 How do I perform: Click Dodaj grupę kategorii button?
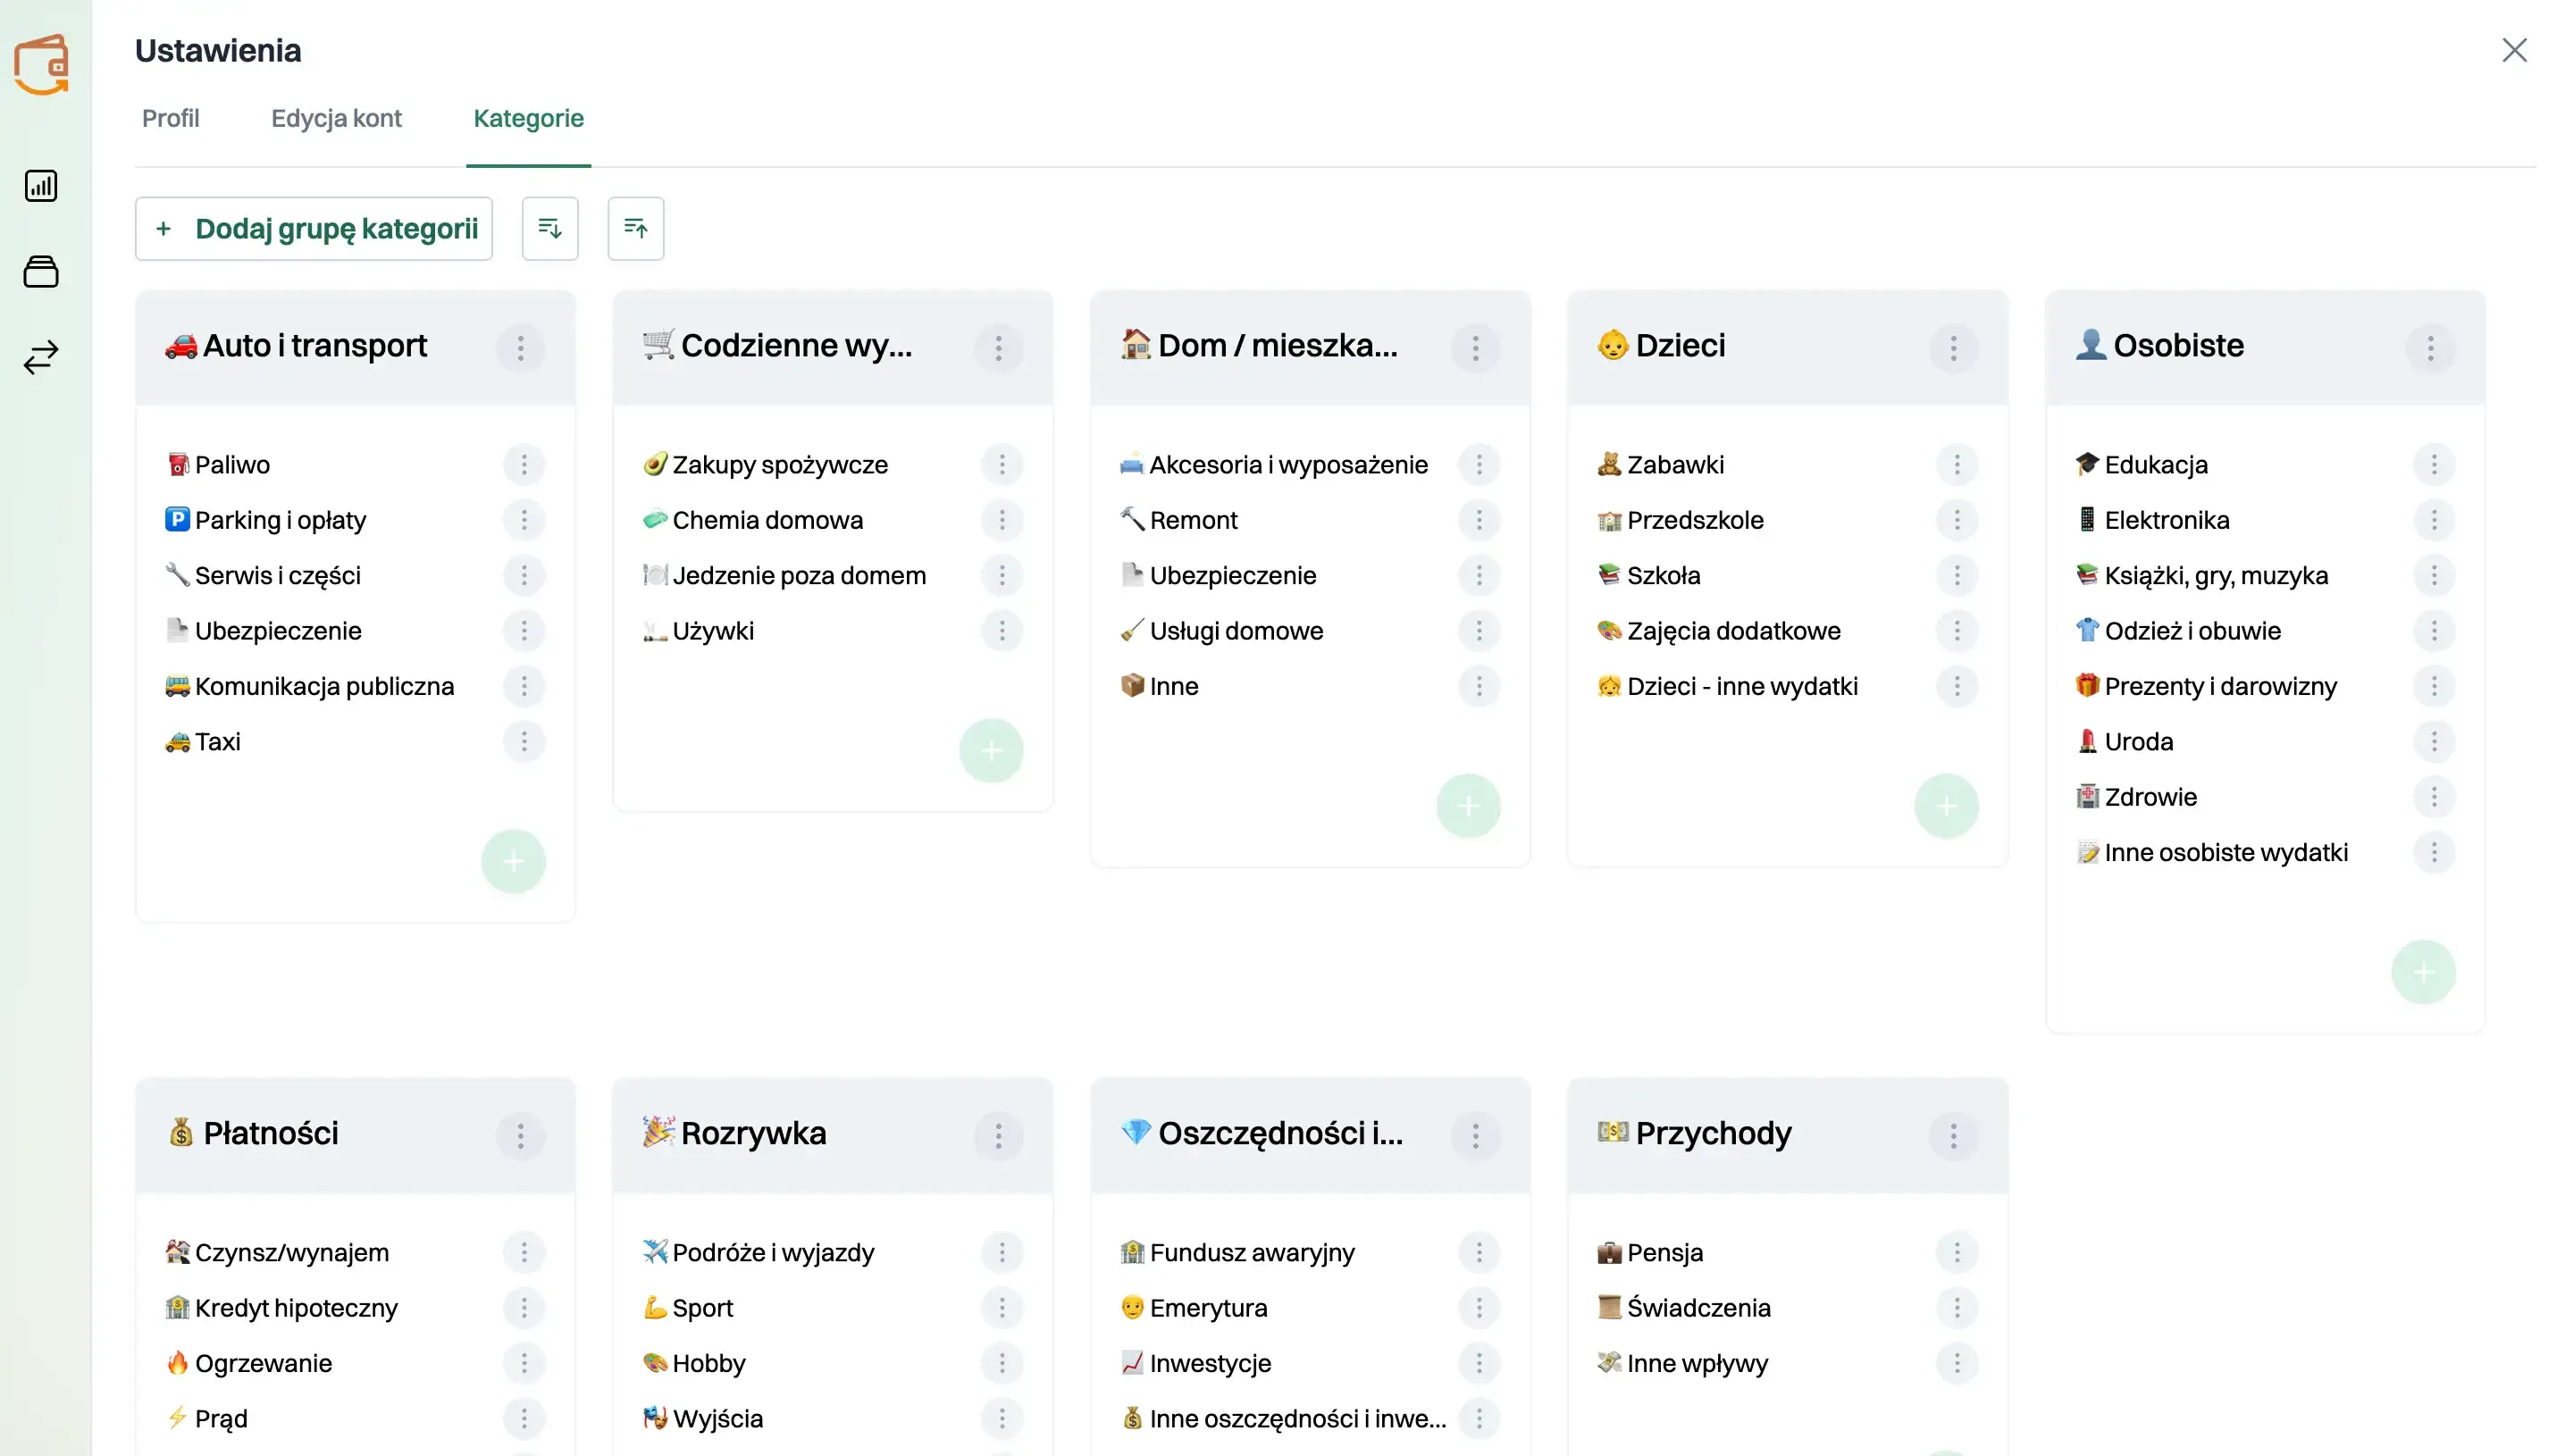314,228
